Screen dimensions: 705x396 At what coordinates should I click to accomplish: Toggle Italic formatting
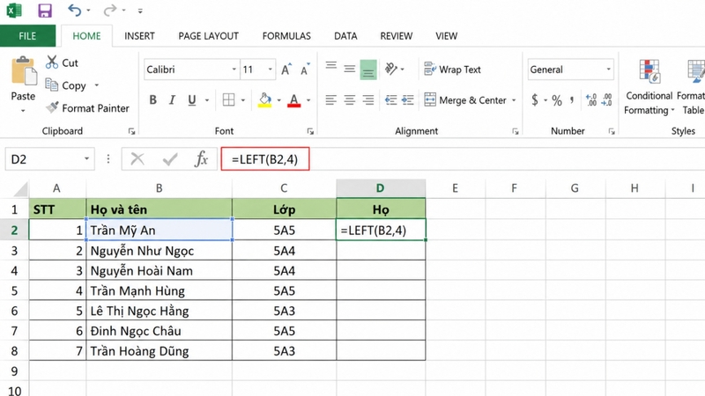[172, 99]
